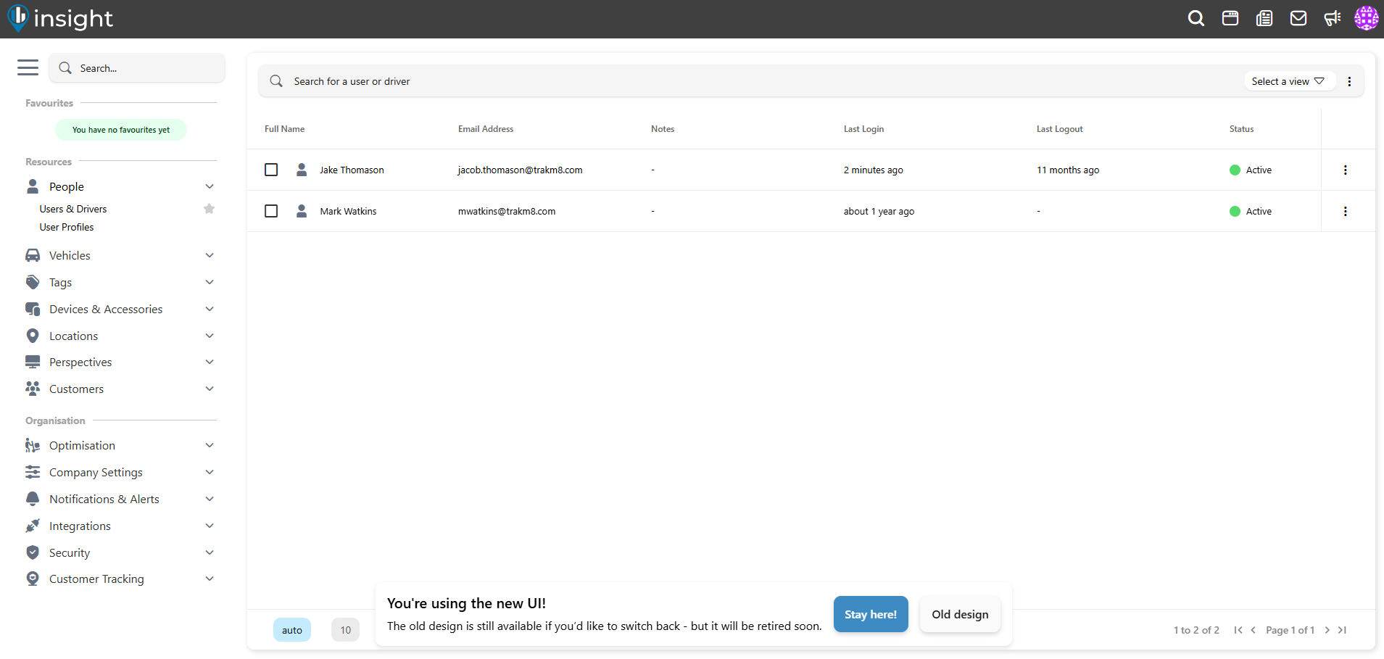Click the news document icon in header

[1264, 19]
